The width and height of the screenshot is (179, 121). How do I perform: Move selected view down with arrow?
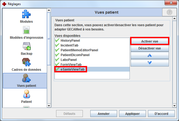[150, 63]
